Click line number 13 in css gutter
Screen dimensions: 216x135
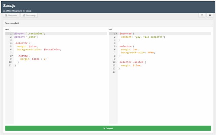pyautogui.click(x=114, y=72)
